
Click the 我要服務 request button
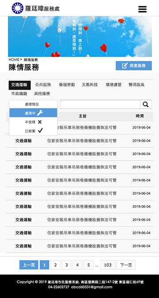(134, 66)
